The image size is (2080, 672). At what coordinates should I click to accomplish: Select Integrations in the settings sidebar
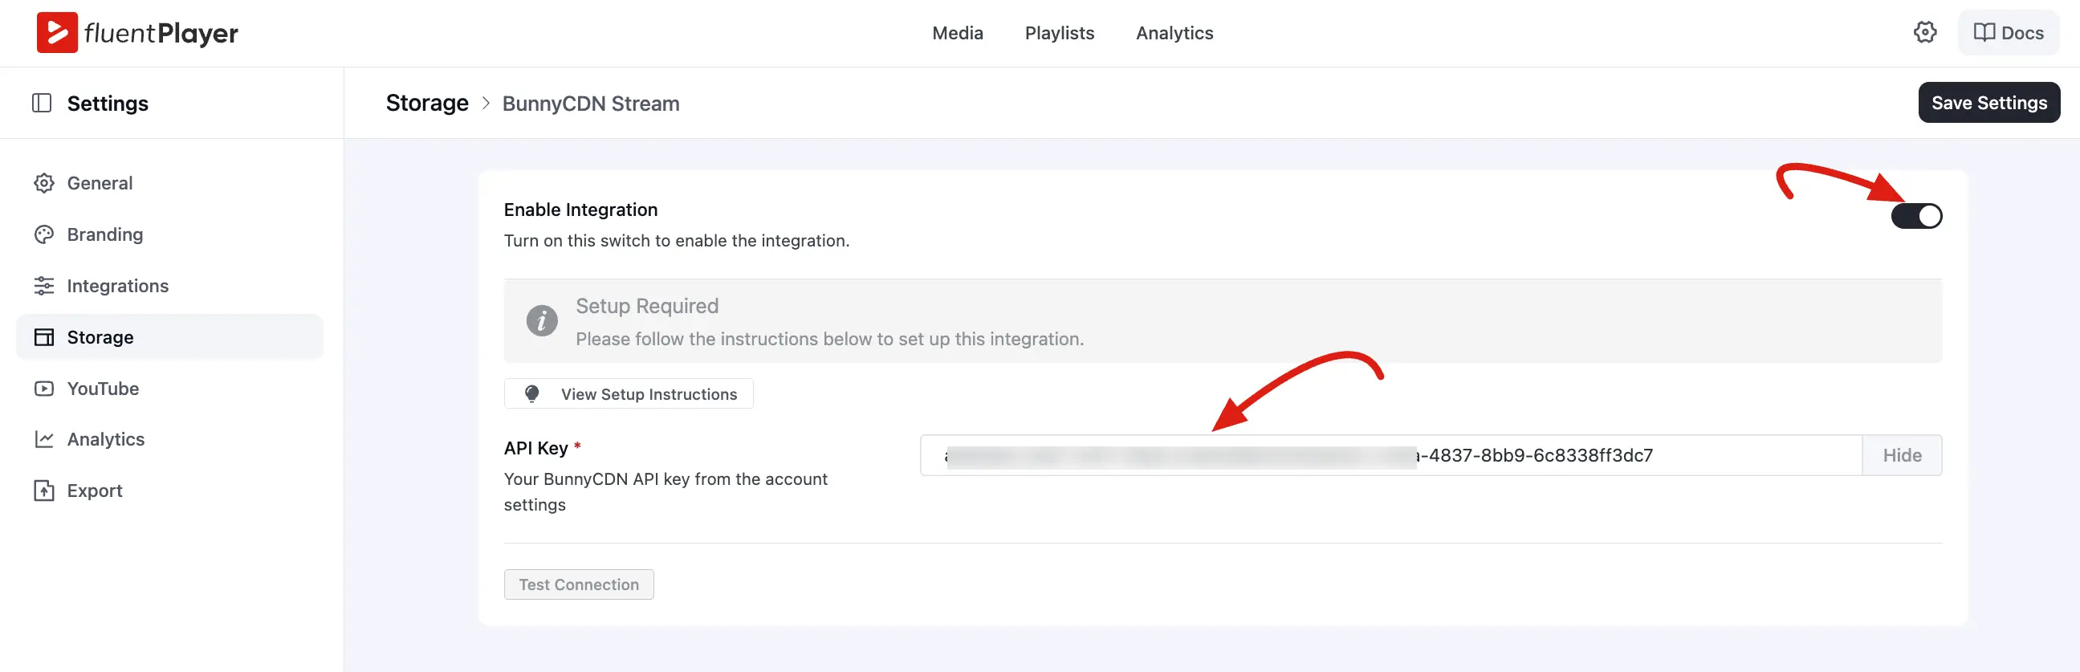tap(169, 286)
